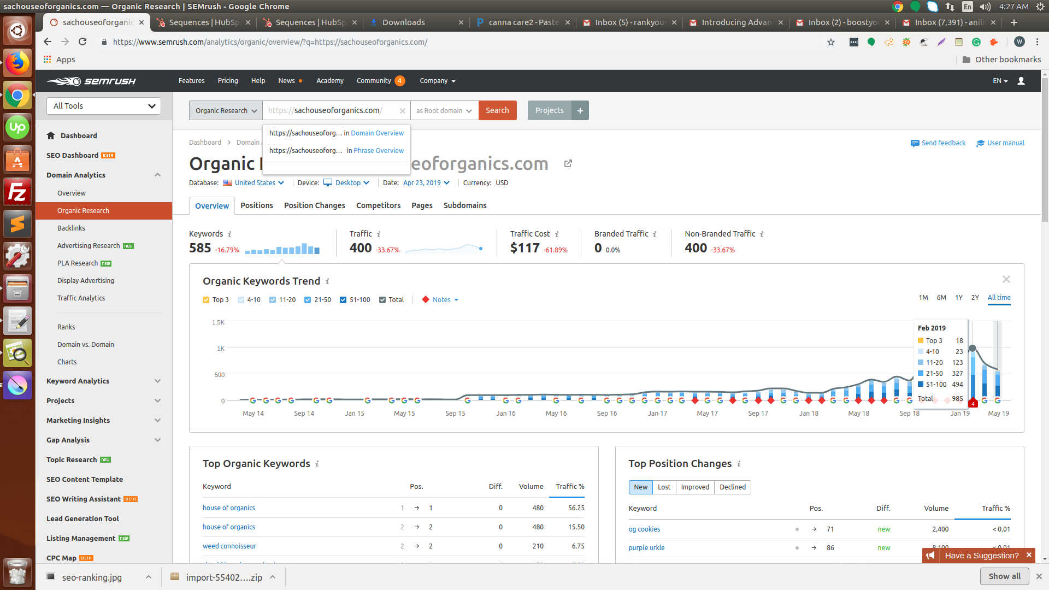Open the Apr 23, 2019 date picker
This screenshot has height=590, width=1049.
pyautogui.click(x=426, y=183)
